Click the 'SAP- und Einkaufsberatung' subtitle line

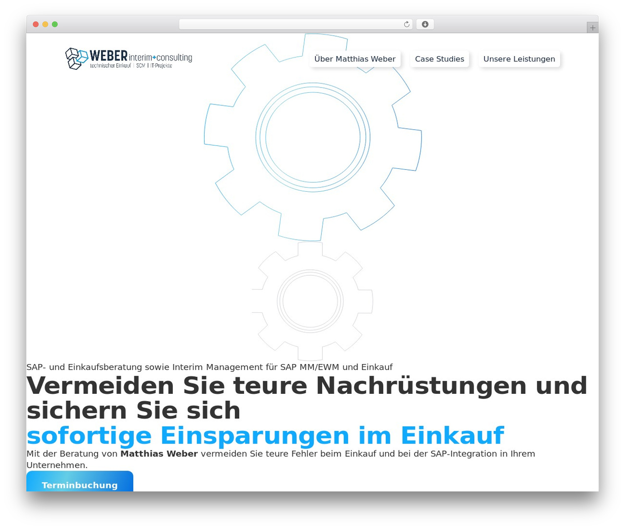pyautogui.click(x=209, y=367)
